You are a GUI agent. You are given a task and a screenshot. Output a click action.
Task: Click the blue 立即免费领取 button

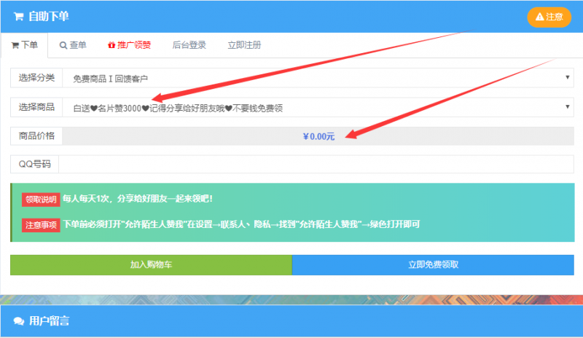433,265
